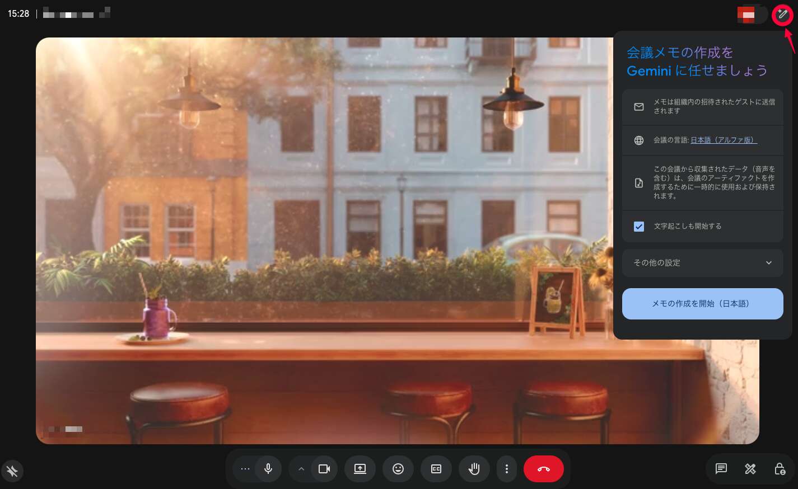The image size is (798, 489).
Task: Click the participant avatar pill at top right
Action: (x=752, y=14)
